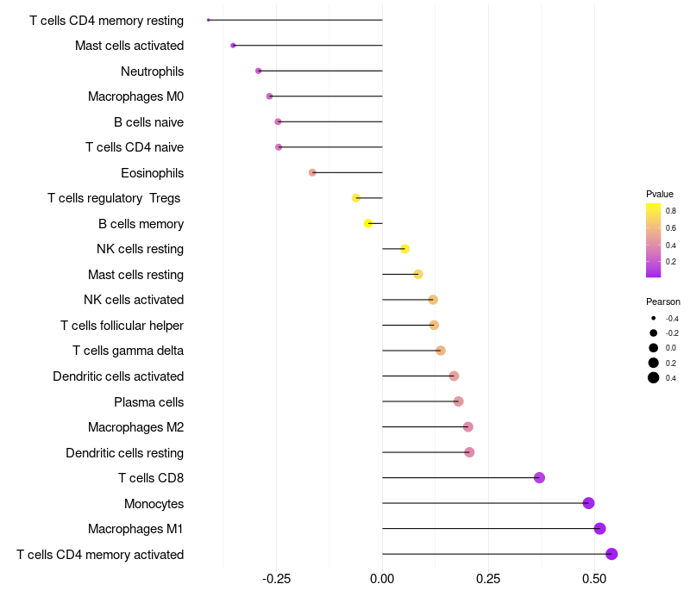Click the NK cells resting dot
The width and height of the screenshot is (690, 603).
point(405,249)
